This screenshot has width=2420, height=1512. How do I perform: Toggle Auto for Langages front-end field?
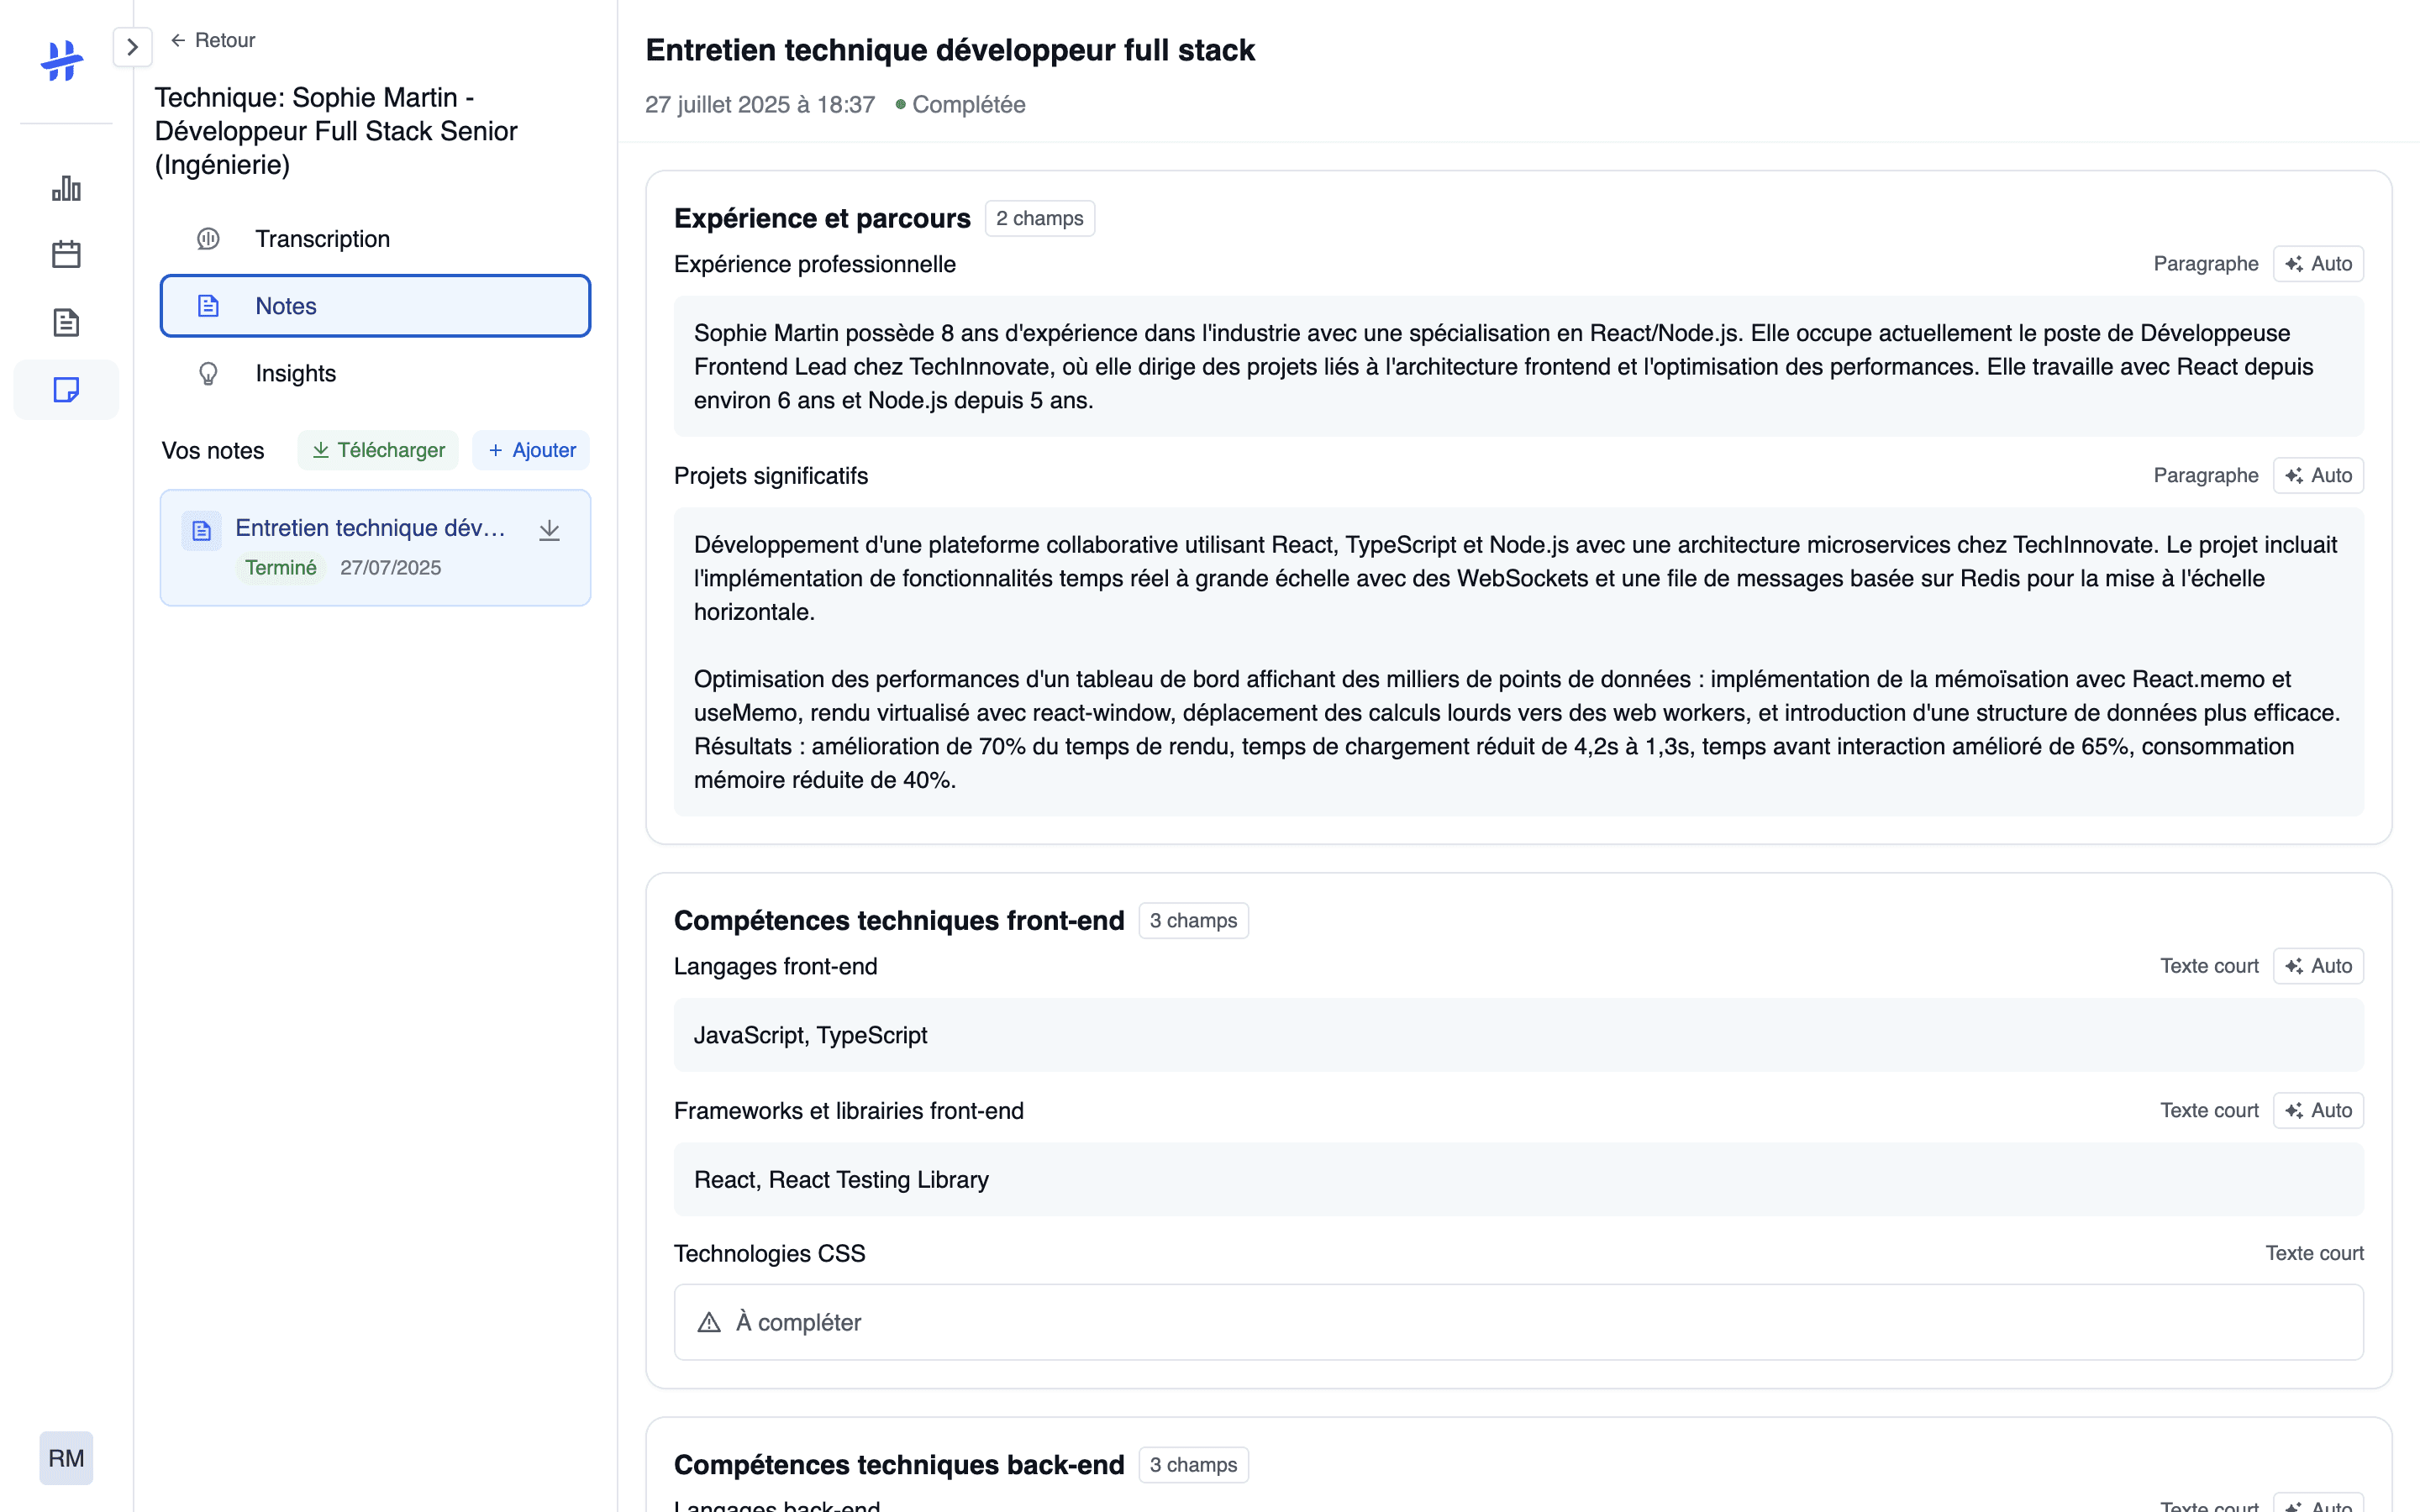pyautogui.click(x=2317, y=966)
